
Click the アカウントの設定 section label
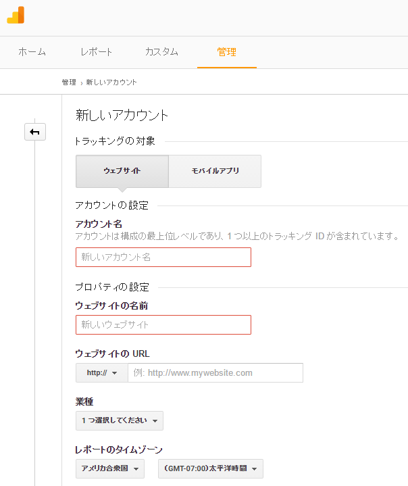[x=112, y=205]
